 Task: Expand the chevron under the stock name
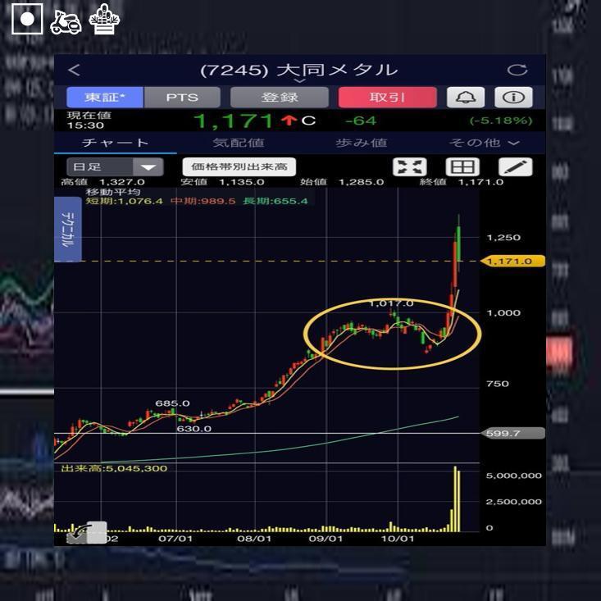(299, 81)
